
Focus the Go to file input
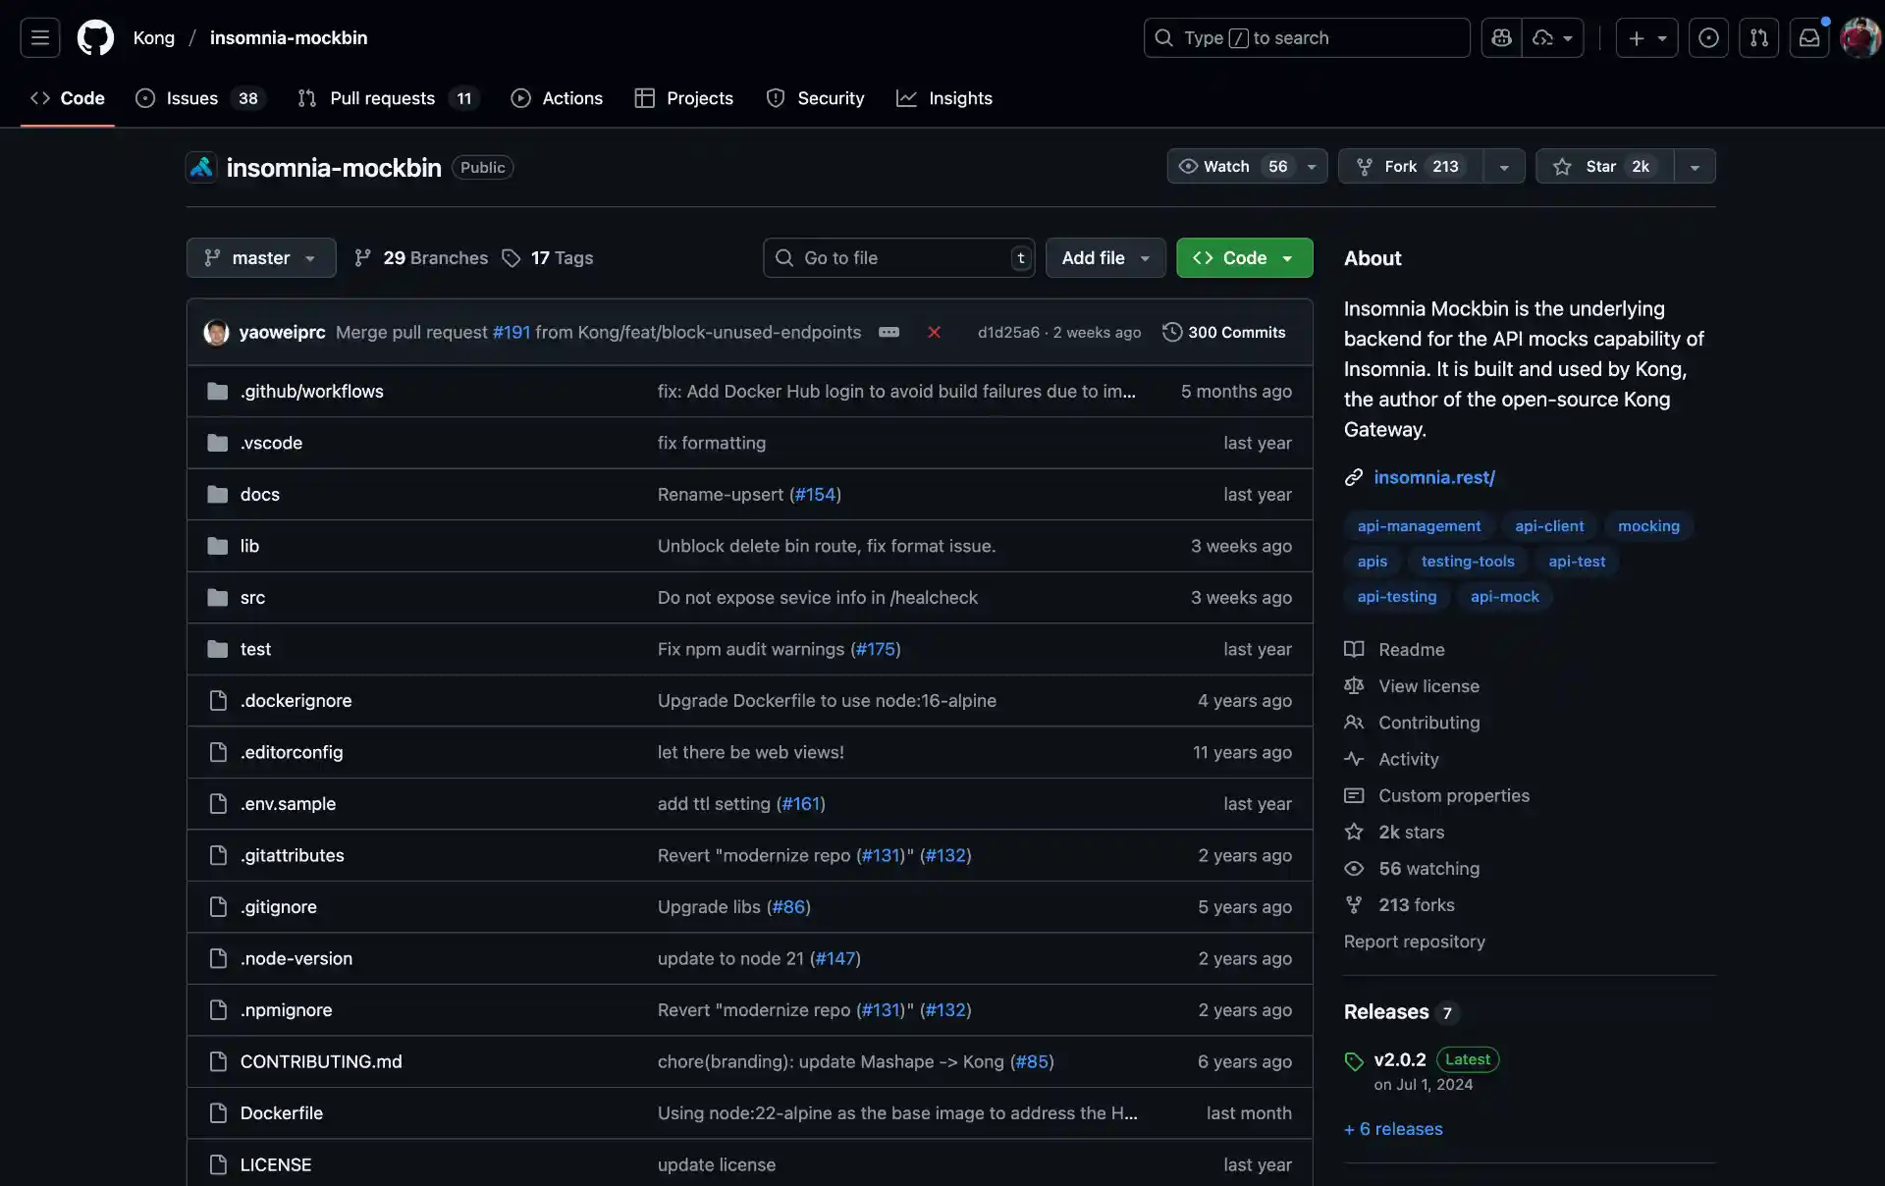pos(898,257)
